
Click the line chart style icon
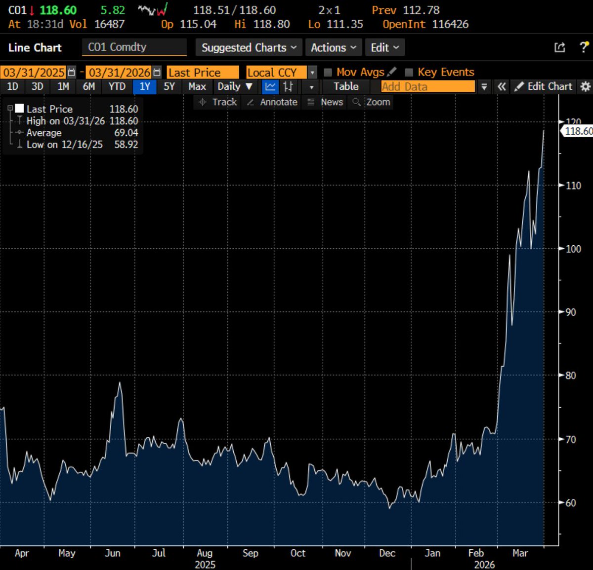(x=270, y=86)
